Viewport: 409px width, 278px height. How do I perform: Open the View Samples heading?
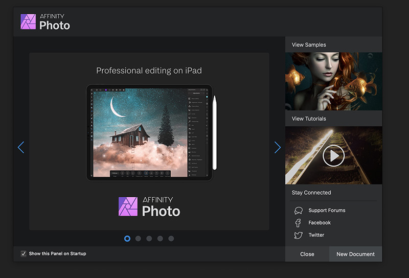pyautogui.click(x=309, y=45)
